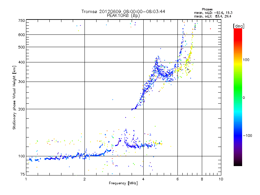Click the colorbar tick label '100'
Viewport: 260px width, 195px height.
(246, 60)
